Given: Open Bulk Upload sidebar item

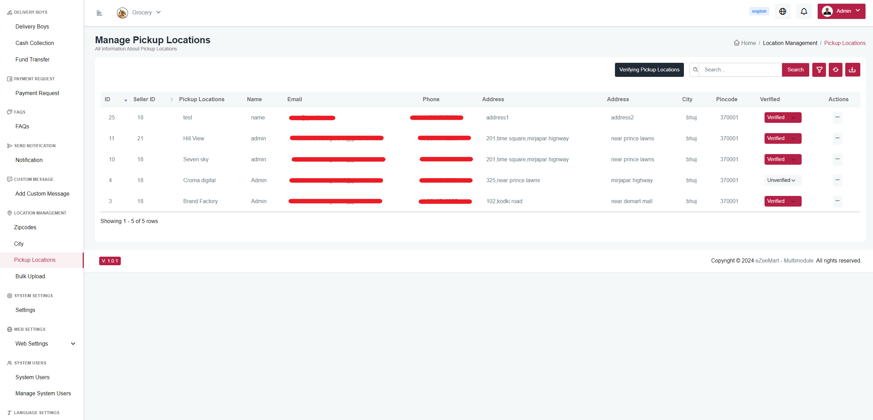Looking at the screenshot, I should [x=30, y=276].
